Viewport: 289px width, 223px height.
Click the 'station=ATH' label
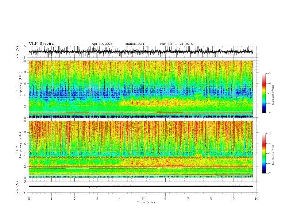point(135,44)
